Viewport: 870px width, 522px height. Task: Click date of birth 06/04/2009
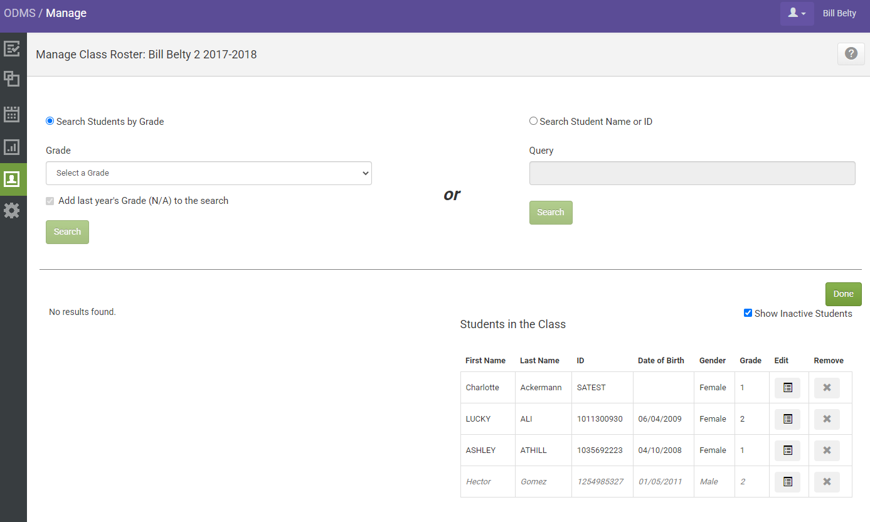click(x=659, y=419)
